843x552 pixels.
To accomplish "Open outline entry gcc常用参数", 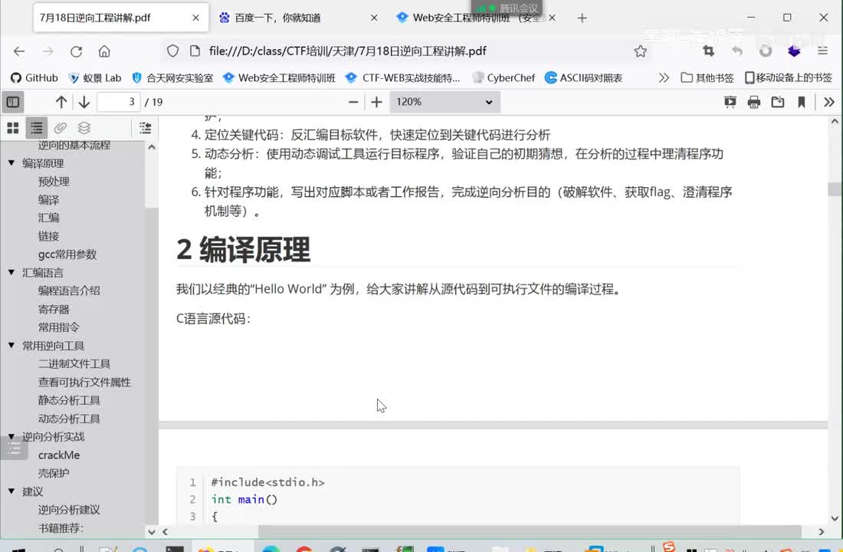I will click(67, 255).
